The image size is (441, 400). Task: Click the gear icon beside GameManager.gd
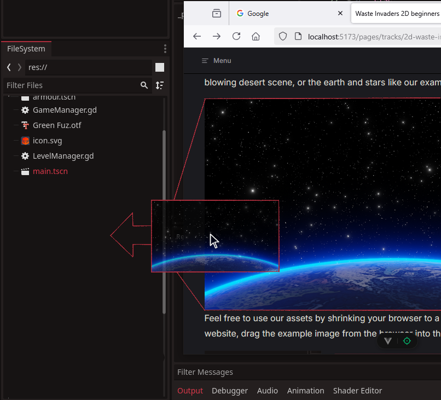tap(25, 110)
